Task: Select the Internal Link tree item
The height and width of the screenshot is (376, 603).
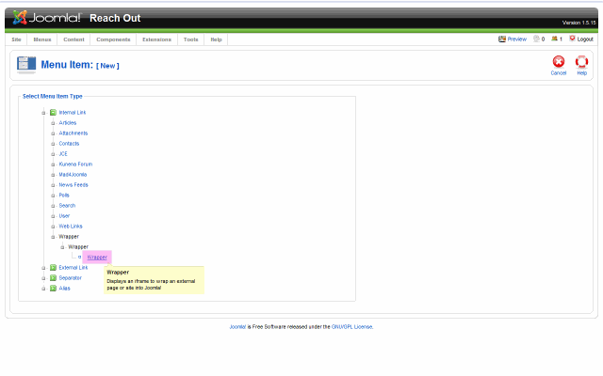Action: [73, 113]
